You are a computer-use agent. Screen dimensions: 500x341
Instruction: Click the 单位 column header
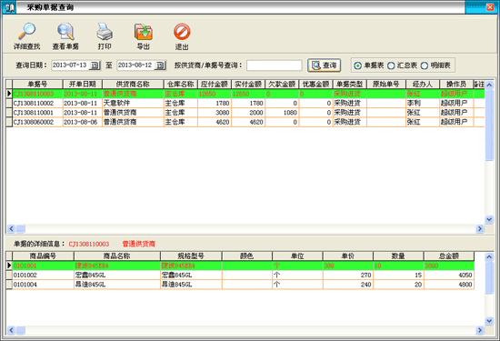pyautogui.click(x=297, y=256)
